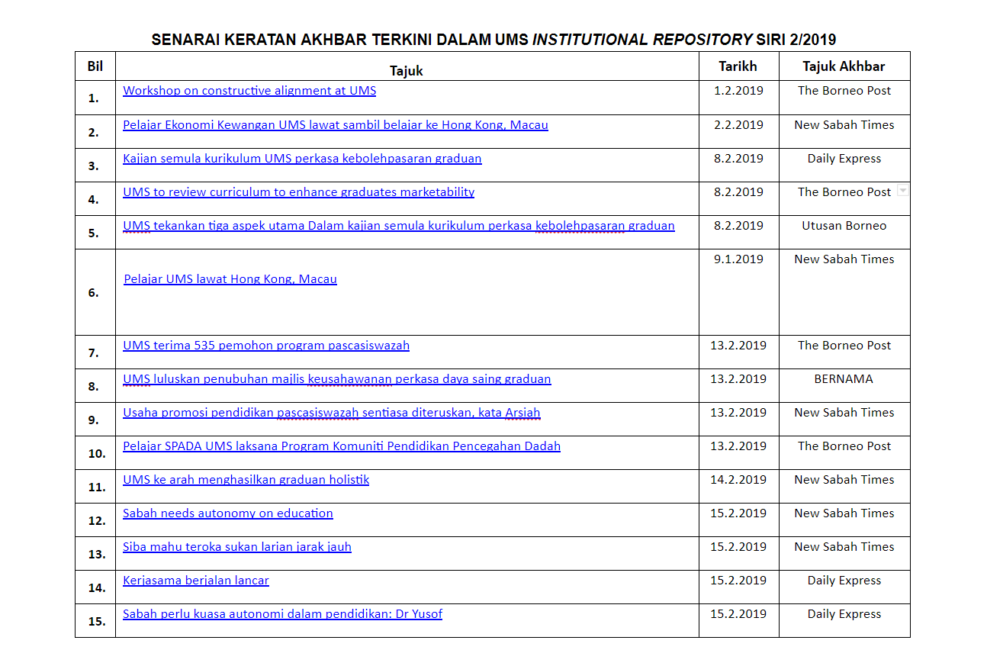Image resolution: width=987 pixels, height=650 pixels.
Task: Open link UMS tekankan tiga aspek utama
Action: click(x=399, y=226)
